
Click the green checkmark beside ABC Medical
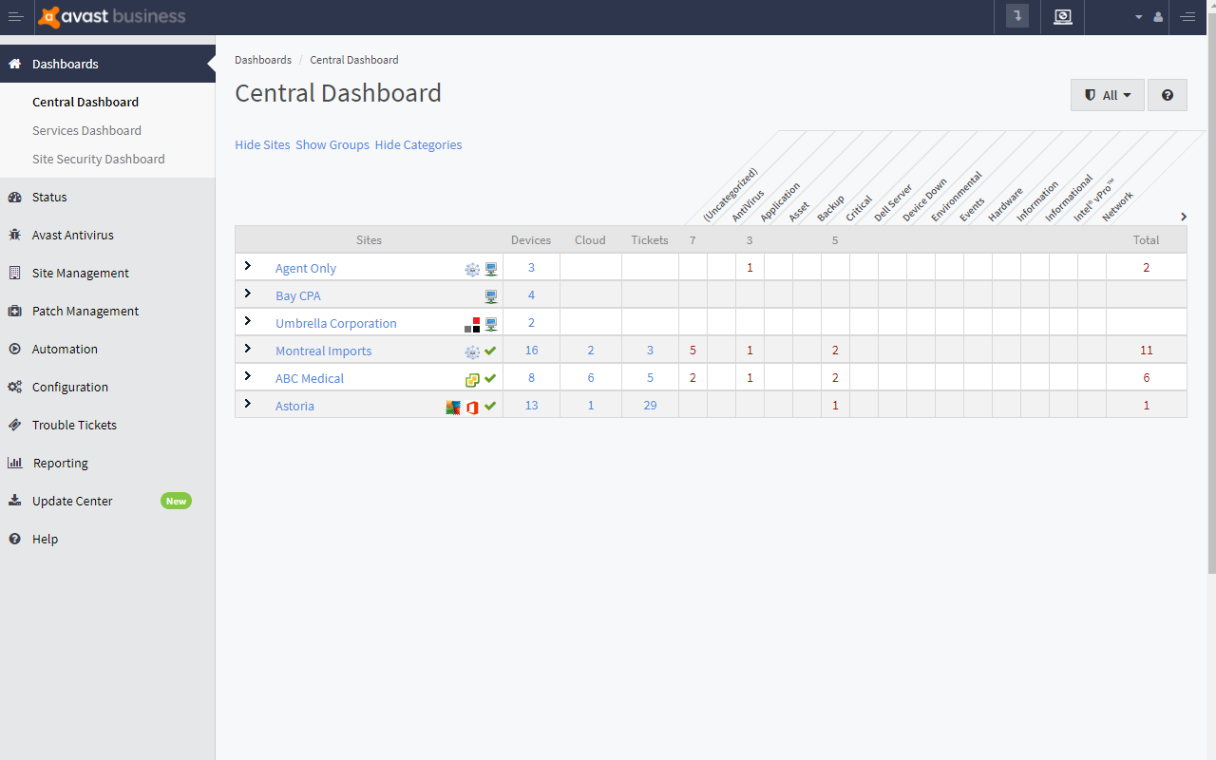pos(490,377)
